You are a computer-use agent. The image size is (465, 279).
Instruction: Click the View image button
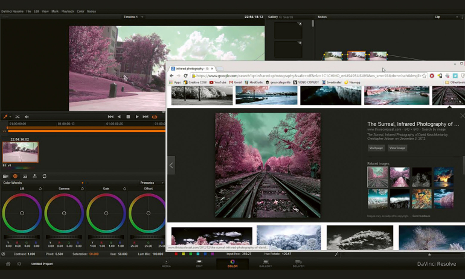(397, 148)
